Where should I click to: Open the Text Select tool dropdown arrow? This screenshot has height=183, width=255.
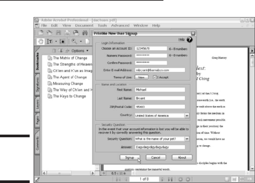[56, 41]
